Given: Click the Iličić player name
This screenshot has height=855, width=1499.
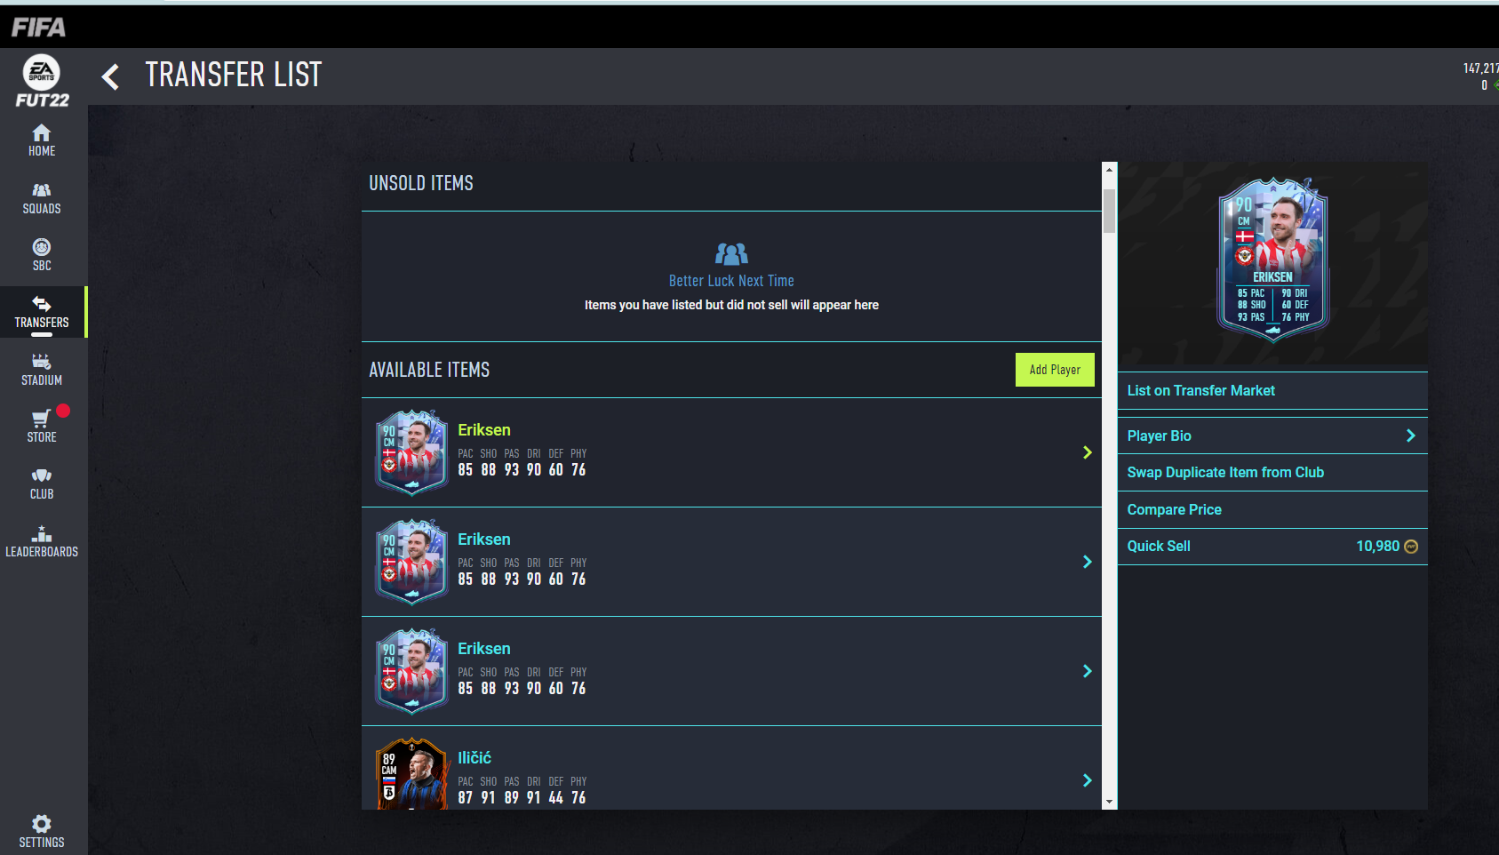Looking at the screenshot, I should pos(474,758).
